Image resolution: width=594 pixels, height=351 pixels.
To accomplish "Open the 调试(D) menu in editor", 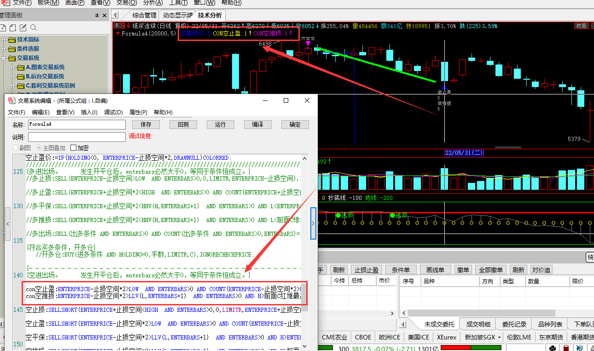I will (113, 112).
